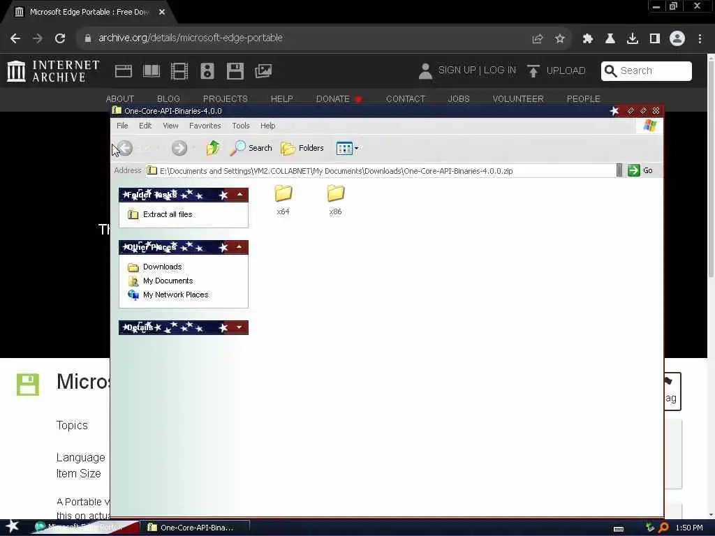Toggle the Folders pane button
The height and width of the screenshot is (536, 715).
(302, 148)
